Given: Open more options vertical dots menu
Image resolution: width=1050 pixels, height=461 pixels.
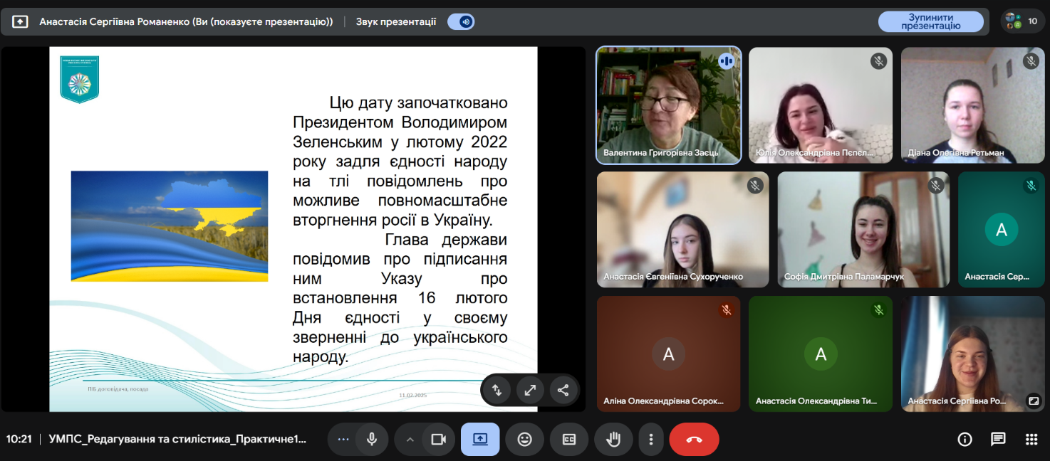Looking at the screenshot, I should (650, 440).
